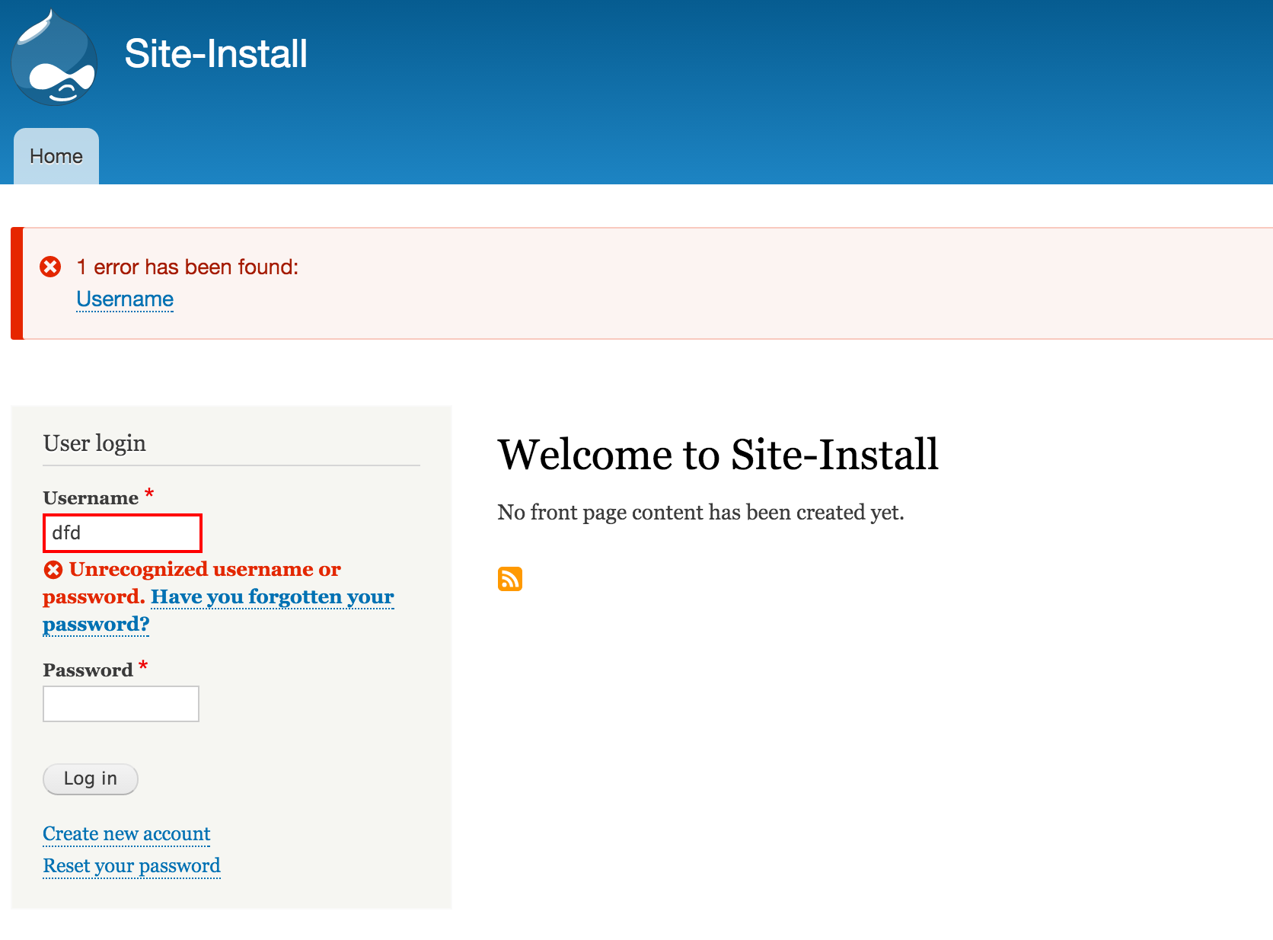Open the Create new account link
1273x940 pixels.
(x=126, y=834)
